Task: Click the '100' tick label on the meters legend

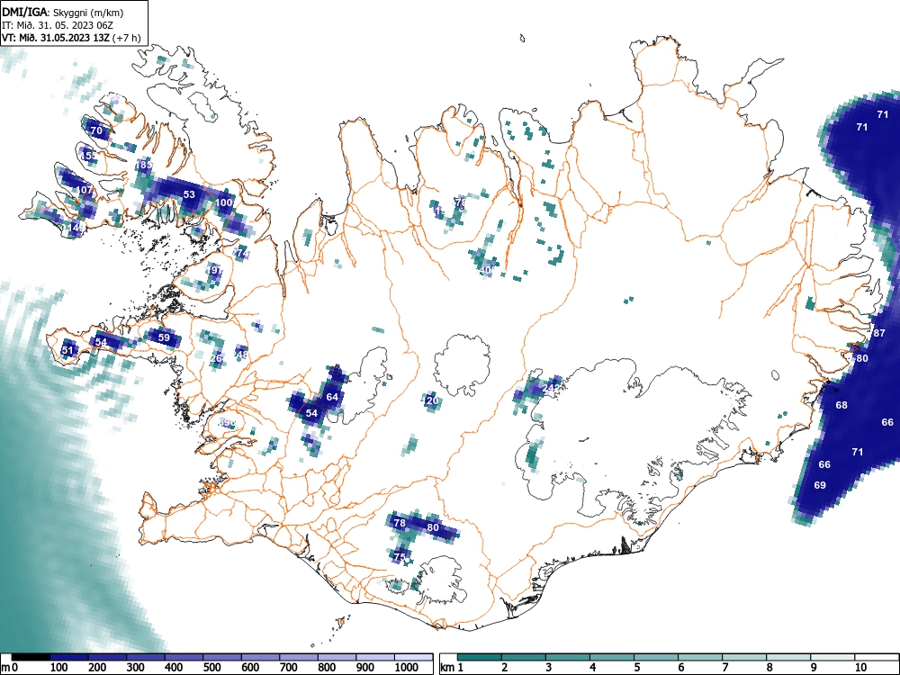Action: [x=59, y=668]
